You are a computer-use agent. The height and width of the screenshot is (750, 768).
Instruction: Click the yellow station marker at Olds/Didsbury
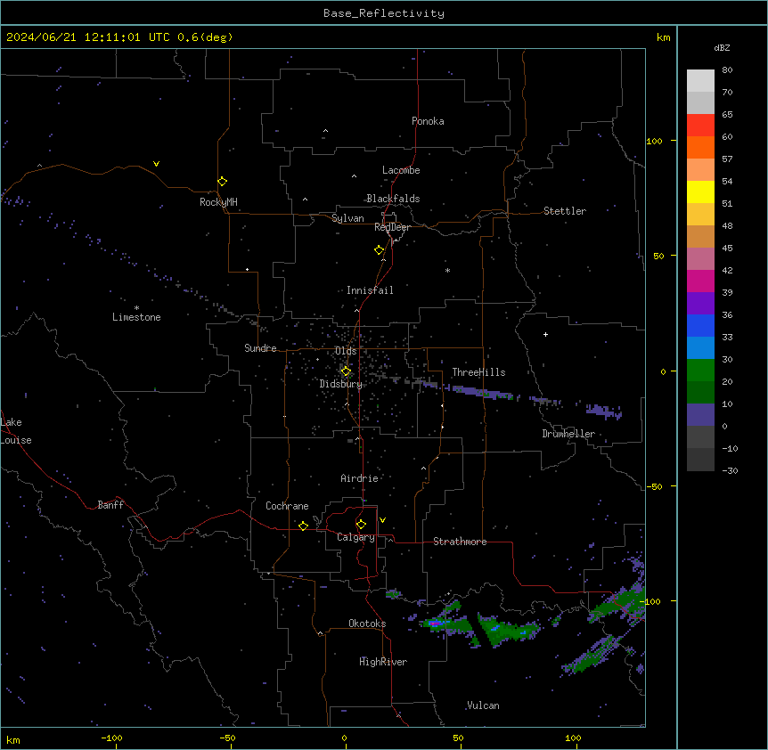point(346,371)
